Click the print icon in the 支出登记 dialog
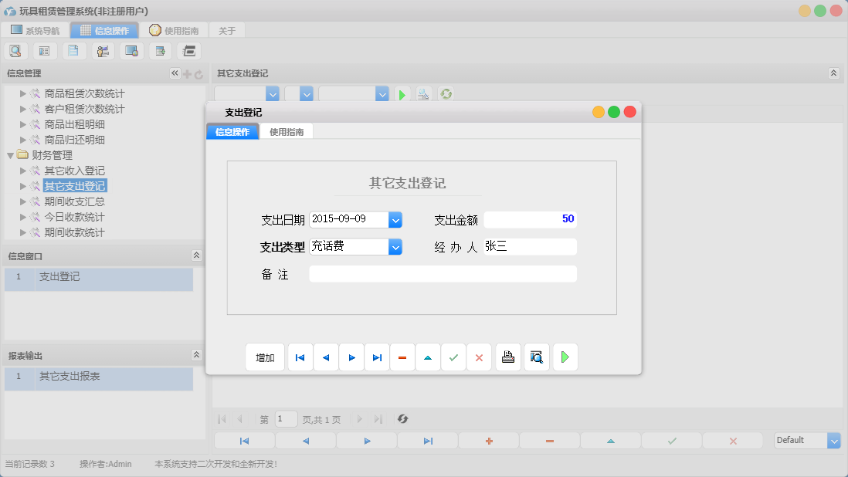The width and height of the screenshot is (848, 477). point(507,357)
